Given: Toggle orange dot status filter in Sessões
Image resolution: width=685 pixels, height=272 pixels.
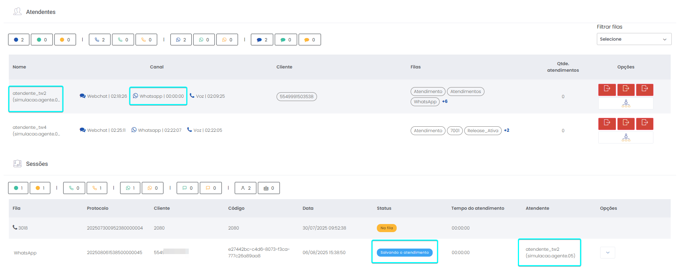Looking at the screenshot, I should 40,188.
